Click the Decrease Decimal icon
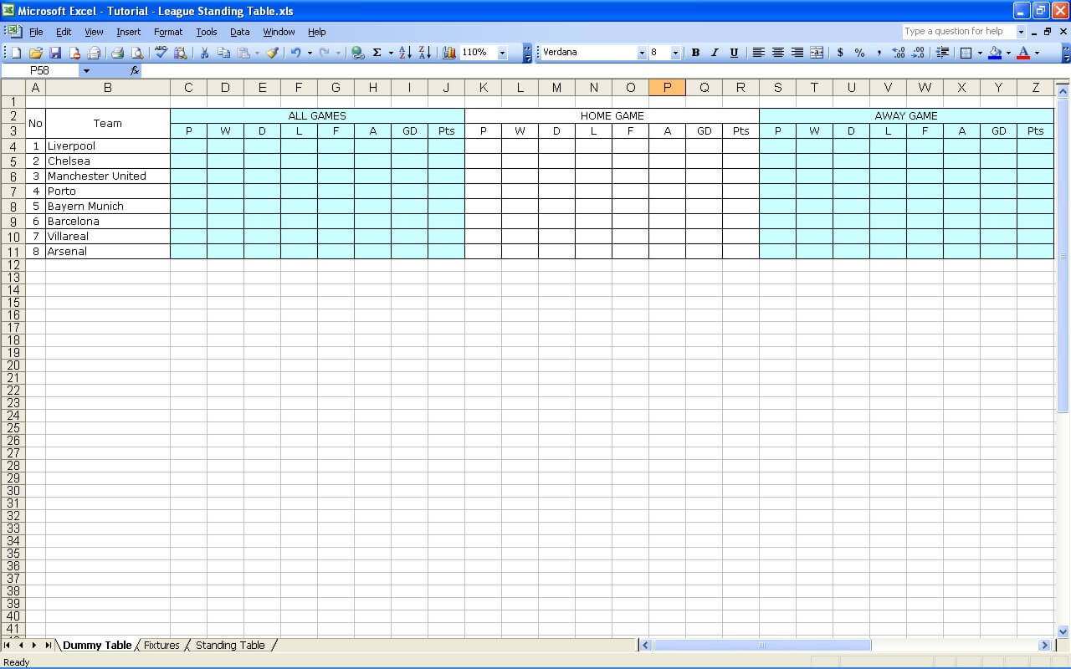Viewport: 1071px width, 669px height. (x=918, y=53)
